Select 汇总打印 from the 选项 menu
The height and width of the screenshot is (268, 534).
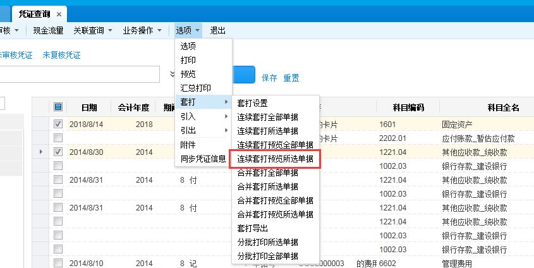(195, 88)
